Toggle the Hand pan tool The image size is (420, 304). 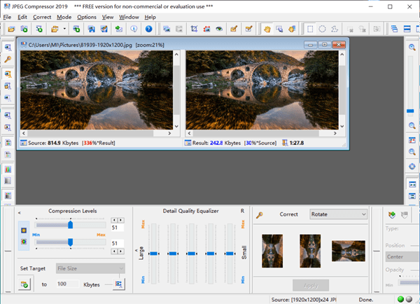(267, 29)
